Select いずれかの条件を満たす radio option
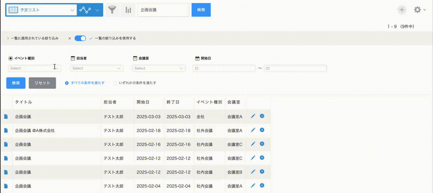433x193 pixels. (x=115, y=83)
